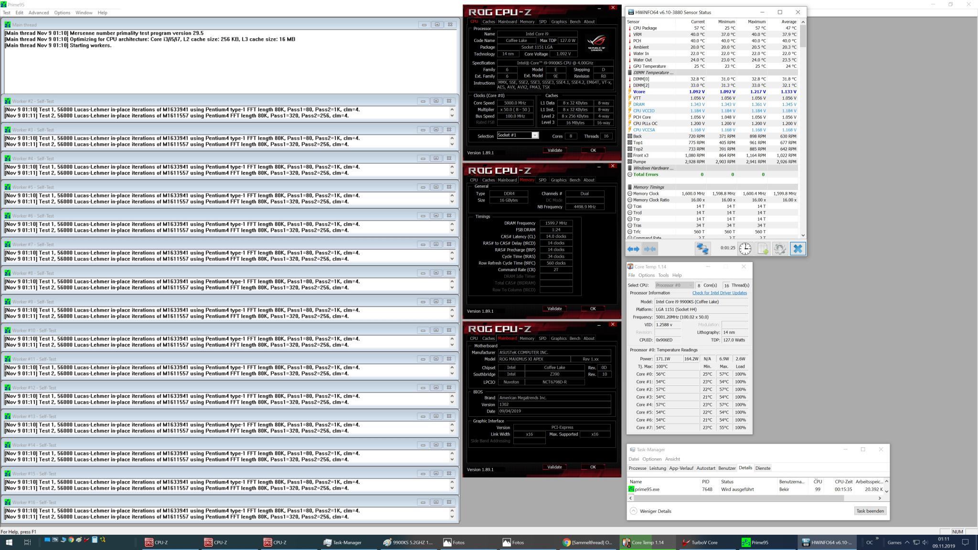The height and width of the screenshot is (550, 978).
Task: Open Caches tab in top CPU-Z window
Action: coord(489,21)
